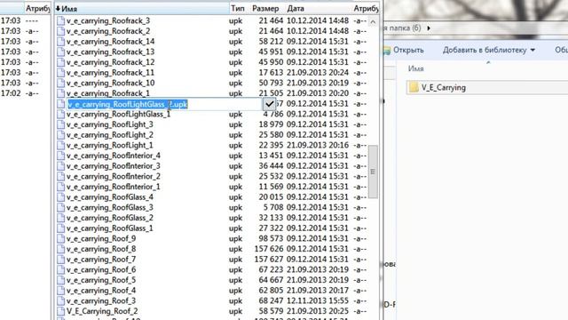The height and width of the screenshot is (320, 568).
Task: Grab the file list scrollbar thumb
Action: [x=373, y=172]
